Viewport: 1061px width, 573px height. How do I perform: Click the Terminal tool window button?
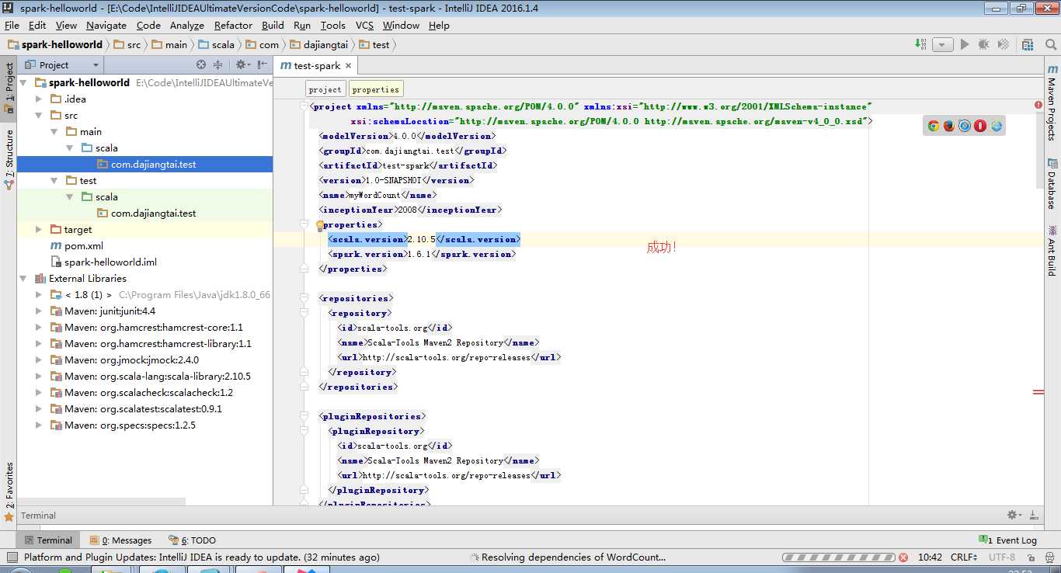tap(48, 540)
